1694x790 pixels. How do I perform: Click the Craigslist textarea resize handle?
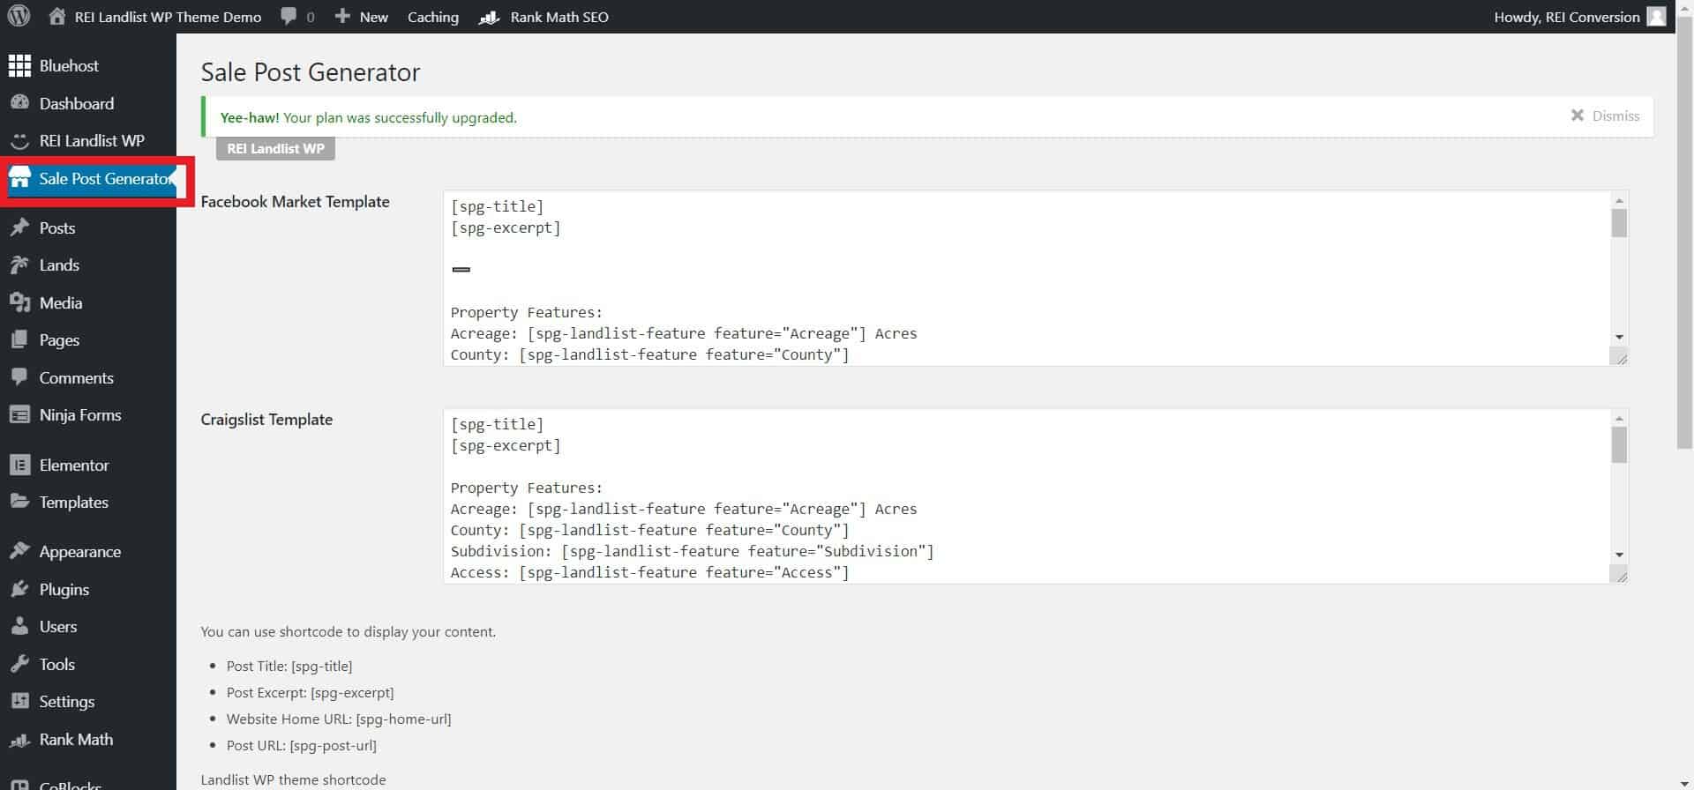pos(1620,575)
